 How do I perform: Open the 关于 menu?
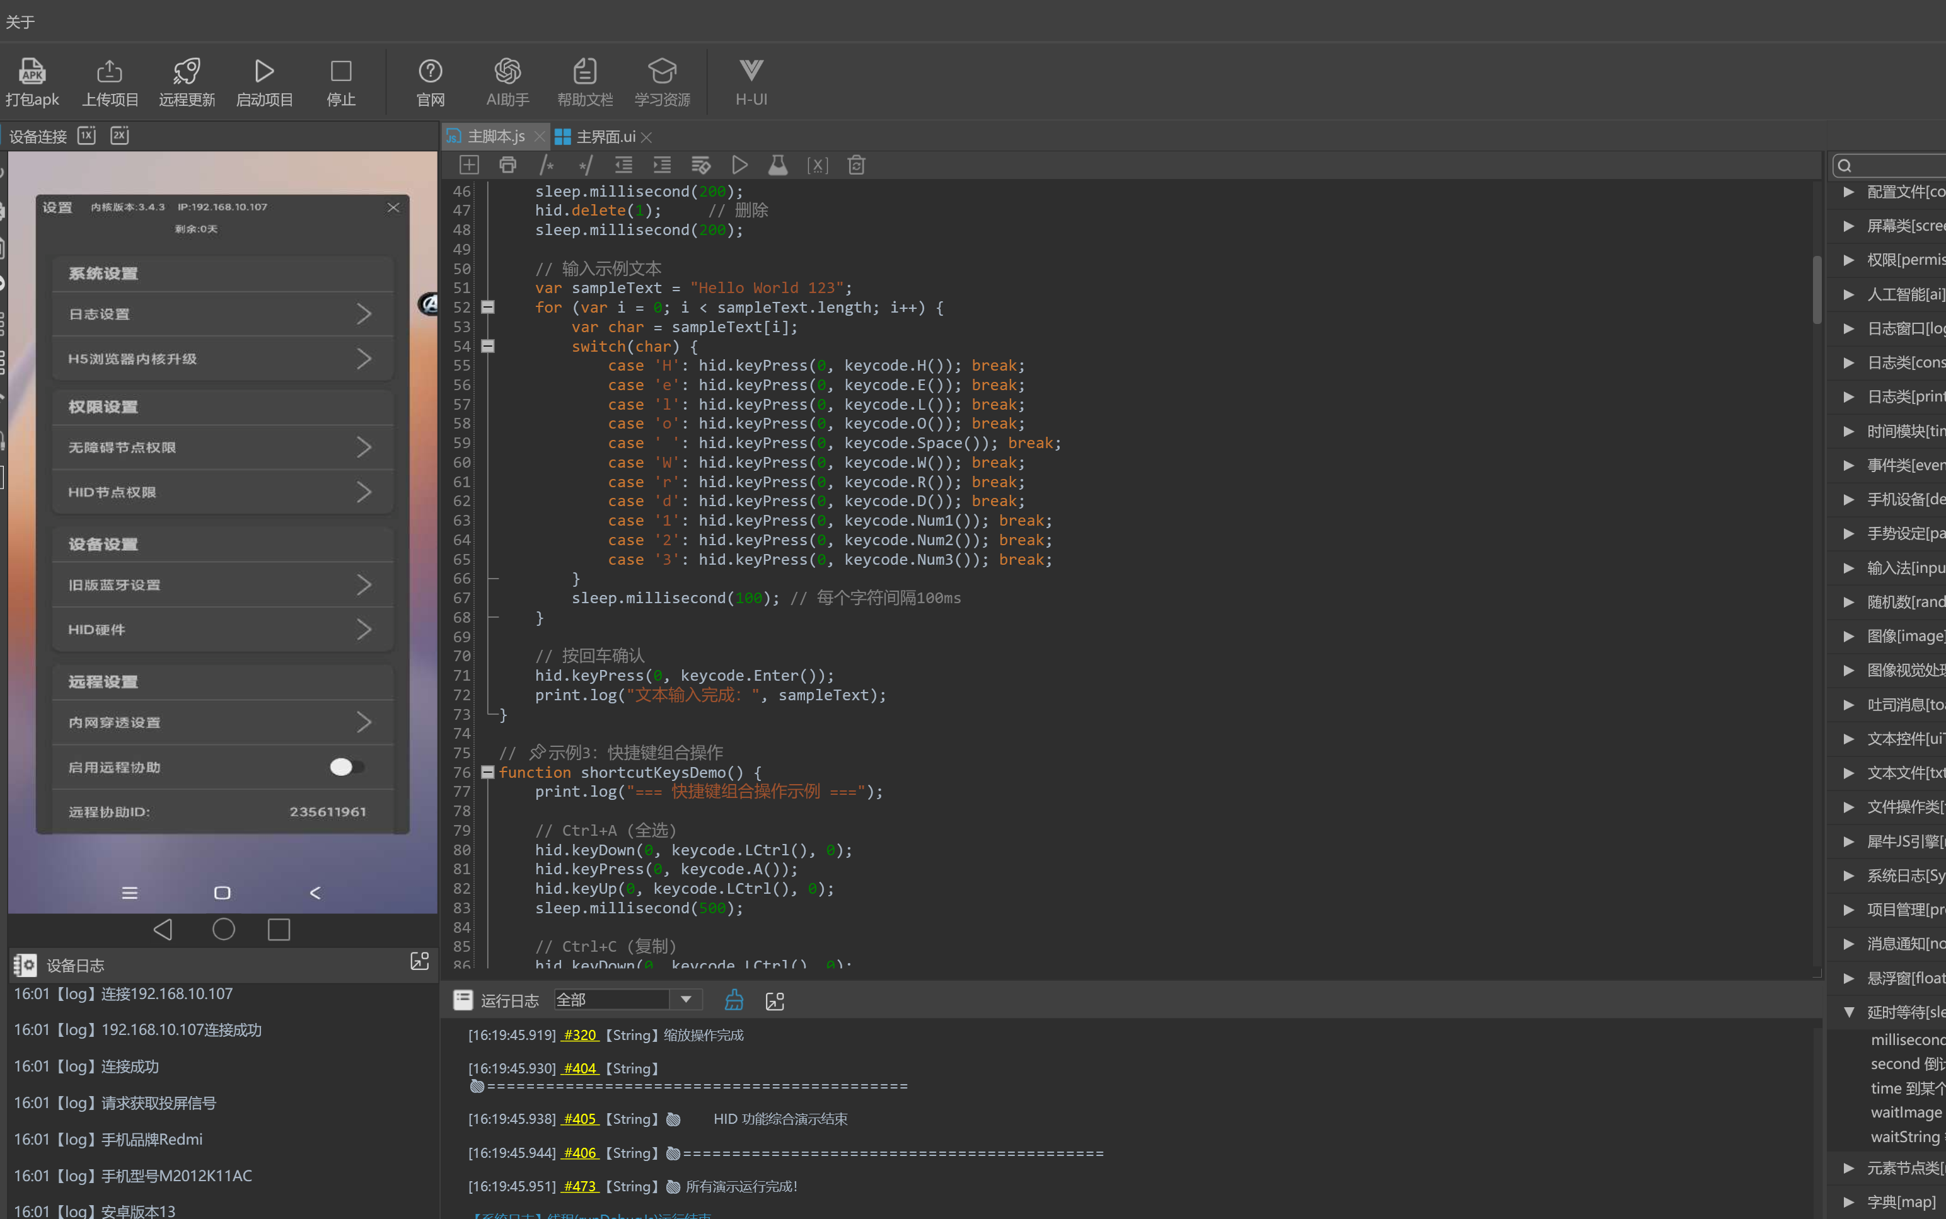(x=20, y=22)
